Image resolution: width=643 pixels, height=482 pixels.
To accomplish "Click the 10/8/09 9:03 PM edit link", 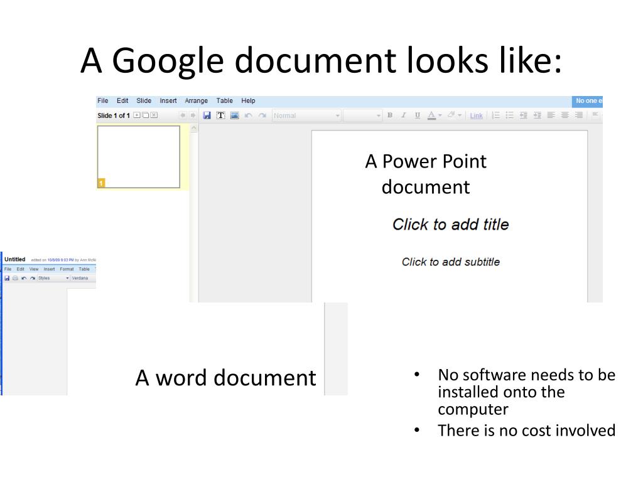I will (x=60, y=260).
